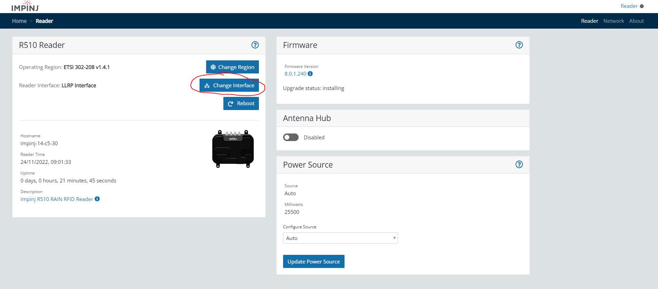
Task: Toggle the Antenna Hub switch
Action: [x=291, y=137]
